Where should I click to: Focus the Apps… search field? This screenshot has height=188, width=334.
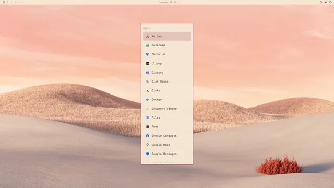(167, 28)
